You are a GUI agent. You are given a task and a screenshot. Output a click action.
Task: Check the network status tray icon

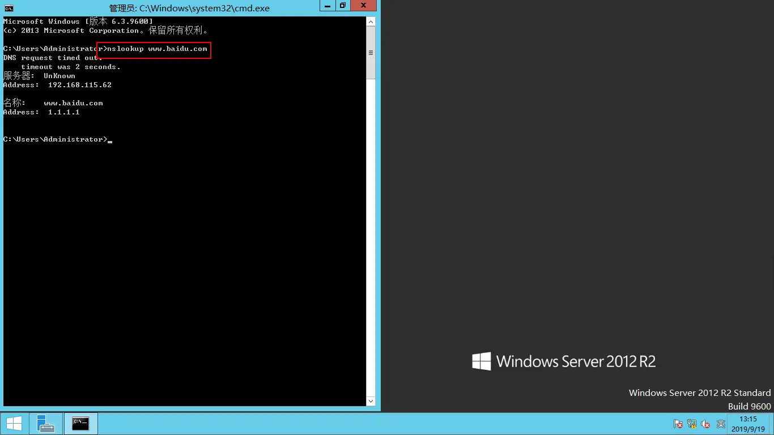(x=692, y=424)
